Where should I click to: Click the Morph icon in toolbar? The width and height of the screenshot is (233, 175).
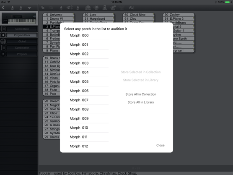(x=113, y=8)
